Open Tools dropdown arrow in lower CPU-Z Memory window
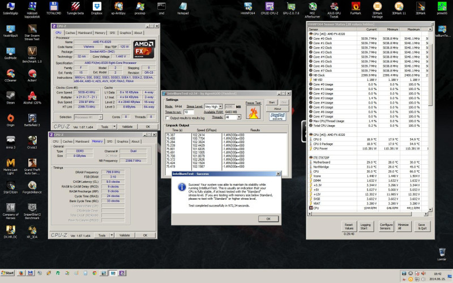453x283 pixels. [x=112, y=235]
